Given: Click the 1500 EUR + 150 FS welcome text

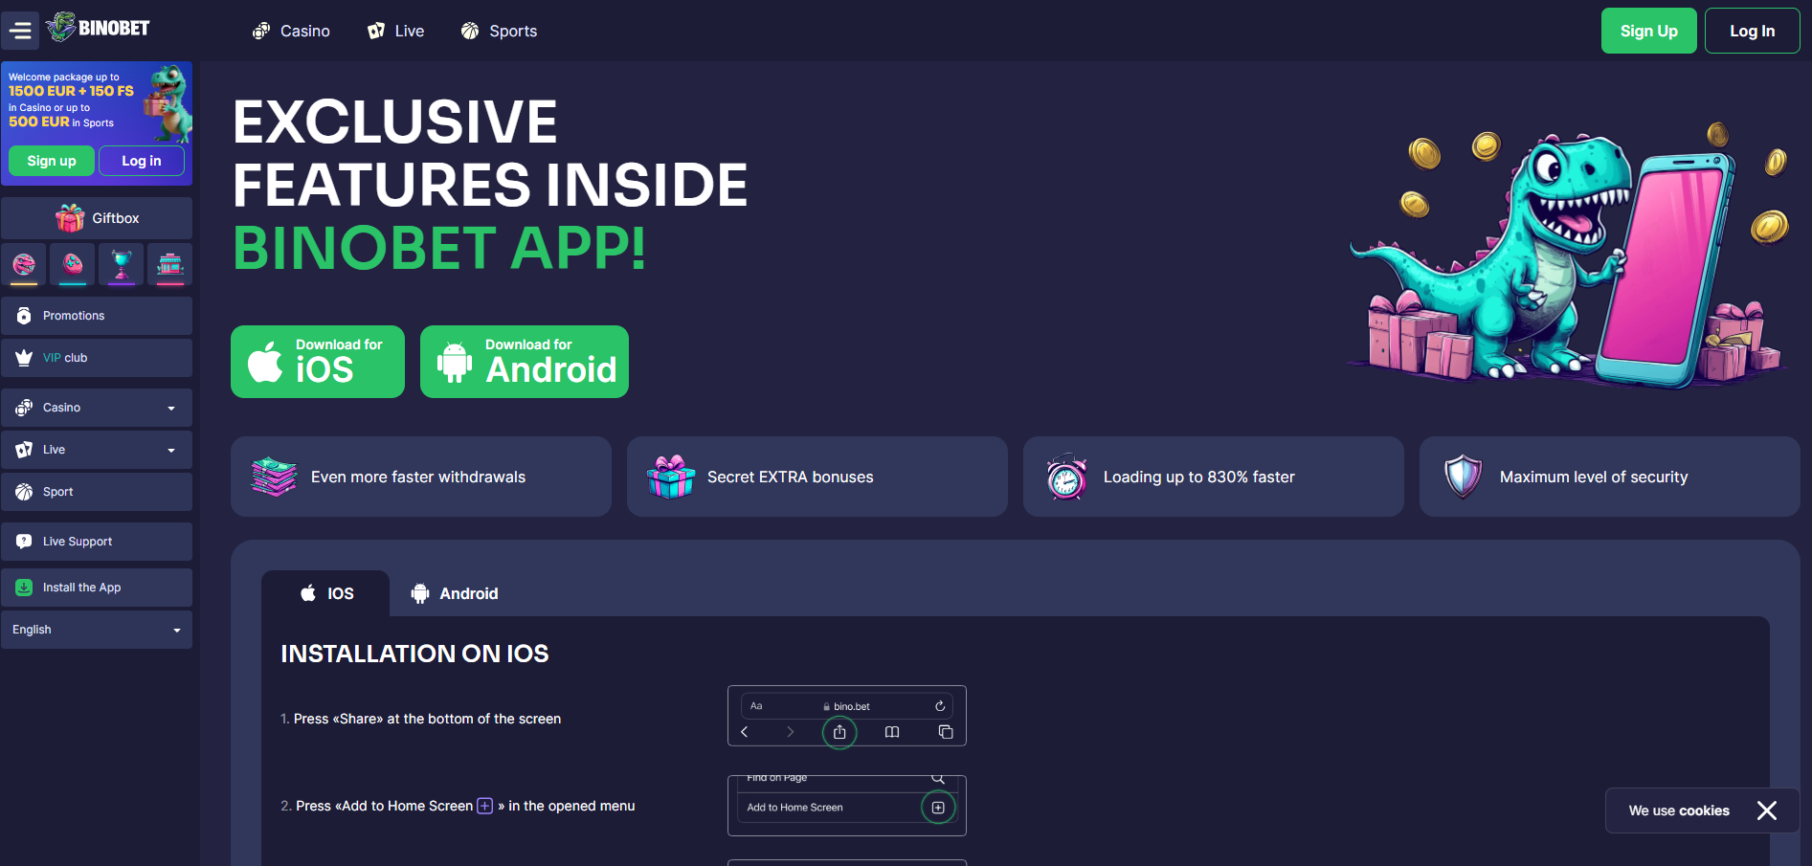Looking at the screenshot, I should tap(71, 91).
